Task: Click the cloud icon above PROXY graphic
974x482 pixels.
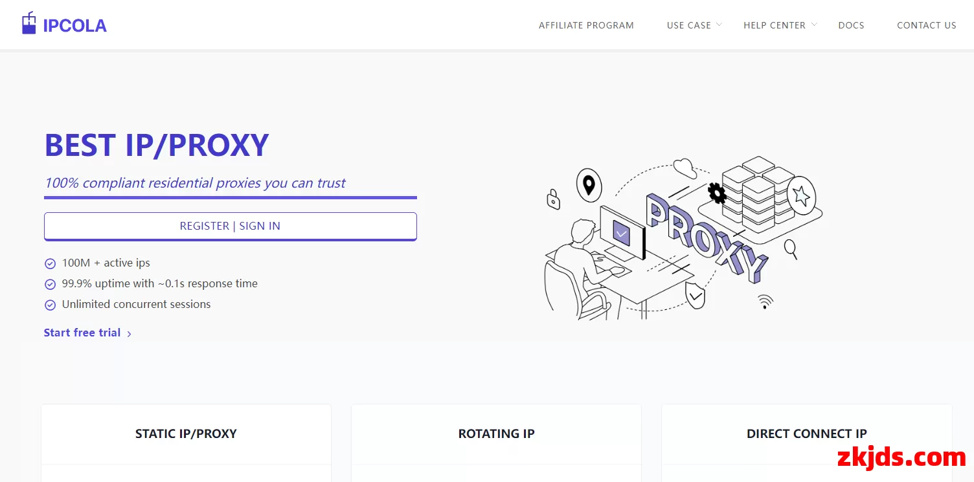Action: pos(685,168)
